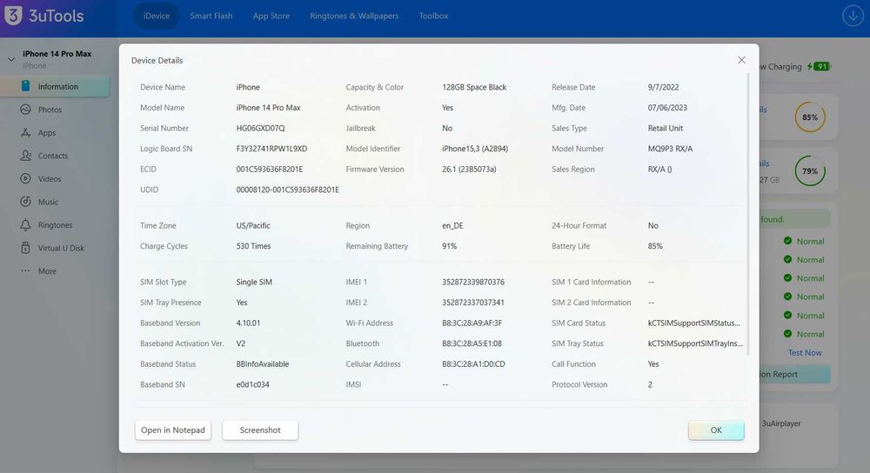Click Charge Cycles value 530 Times
The image size is (870, 473).
(253, 246)
